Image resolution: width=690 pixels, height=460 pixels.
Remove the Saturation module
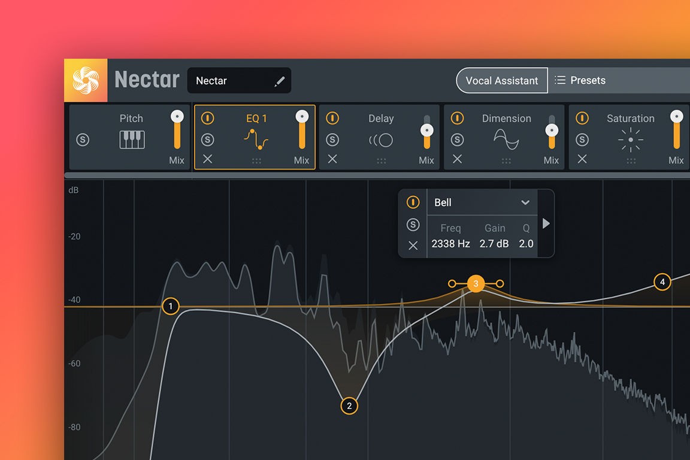coord(582,159)
